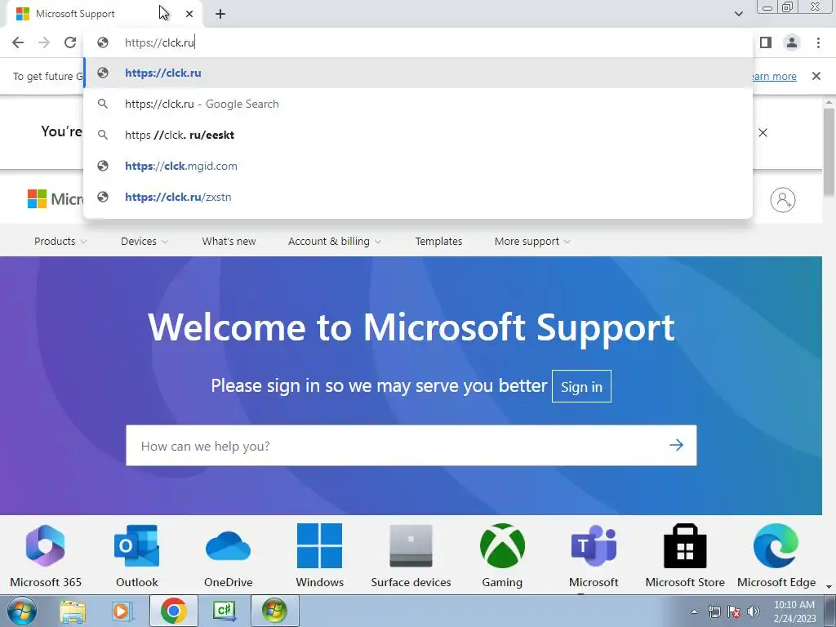Submit search with the arrow icon
Image resolution: width=836 pixels, height=627 pixels.
pos(676,445)
